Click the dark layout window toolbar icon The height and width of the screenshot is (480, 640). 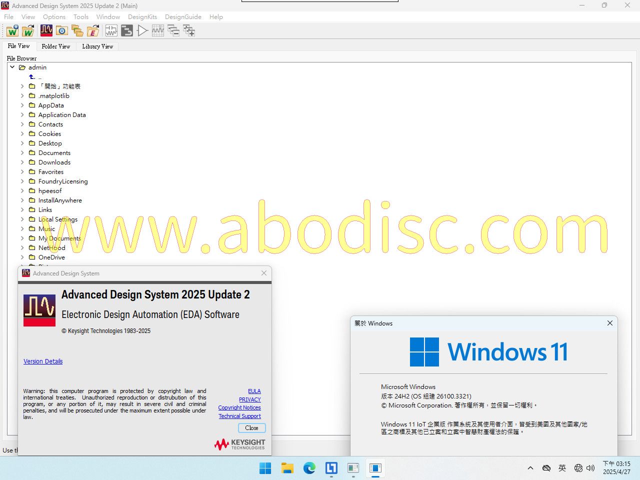127,31
